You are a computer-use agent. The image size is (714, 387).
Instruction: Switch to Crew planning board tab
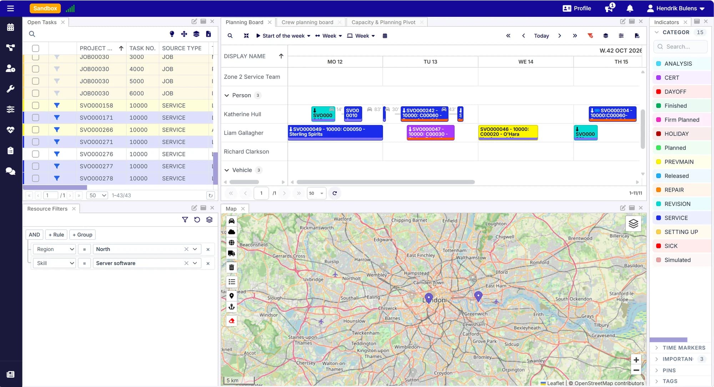click(307, 22)
